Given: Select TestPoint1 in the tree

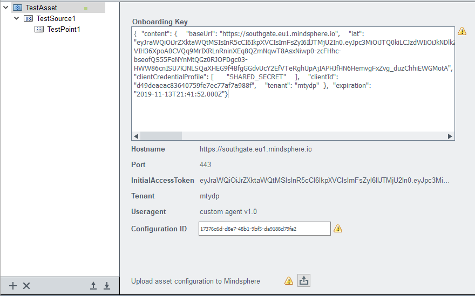Looking at the screenshot, I should click(64, 29).
